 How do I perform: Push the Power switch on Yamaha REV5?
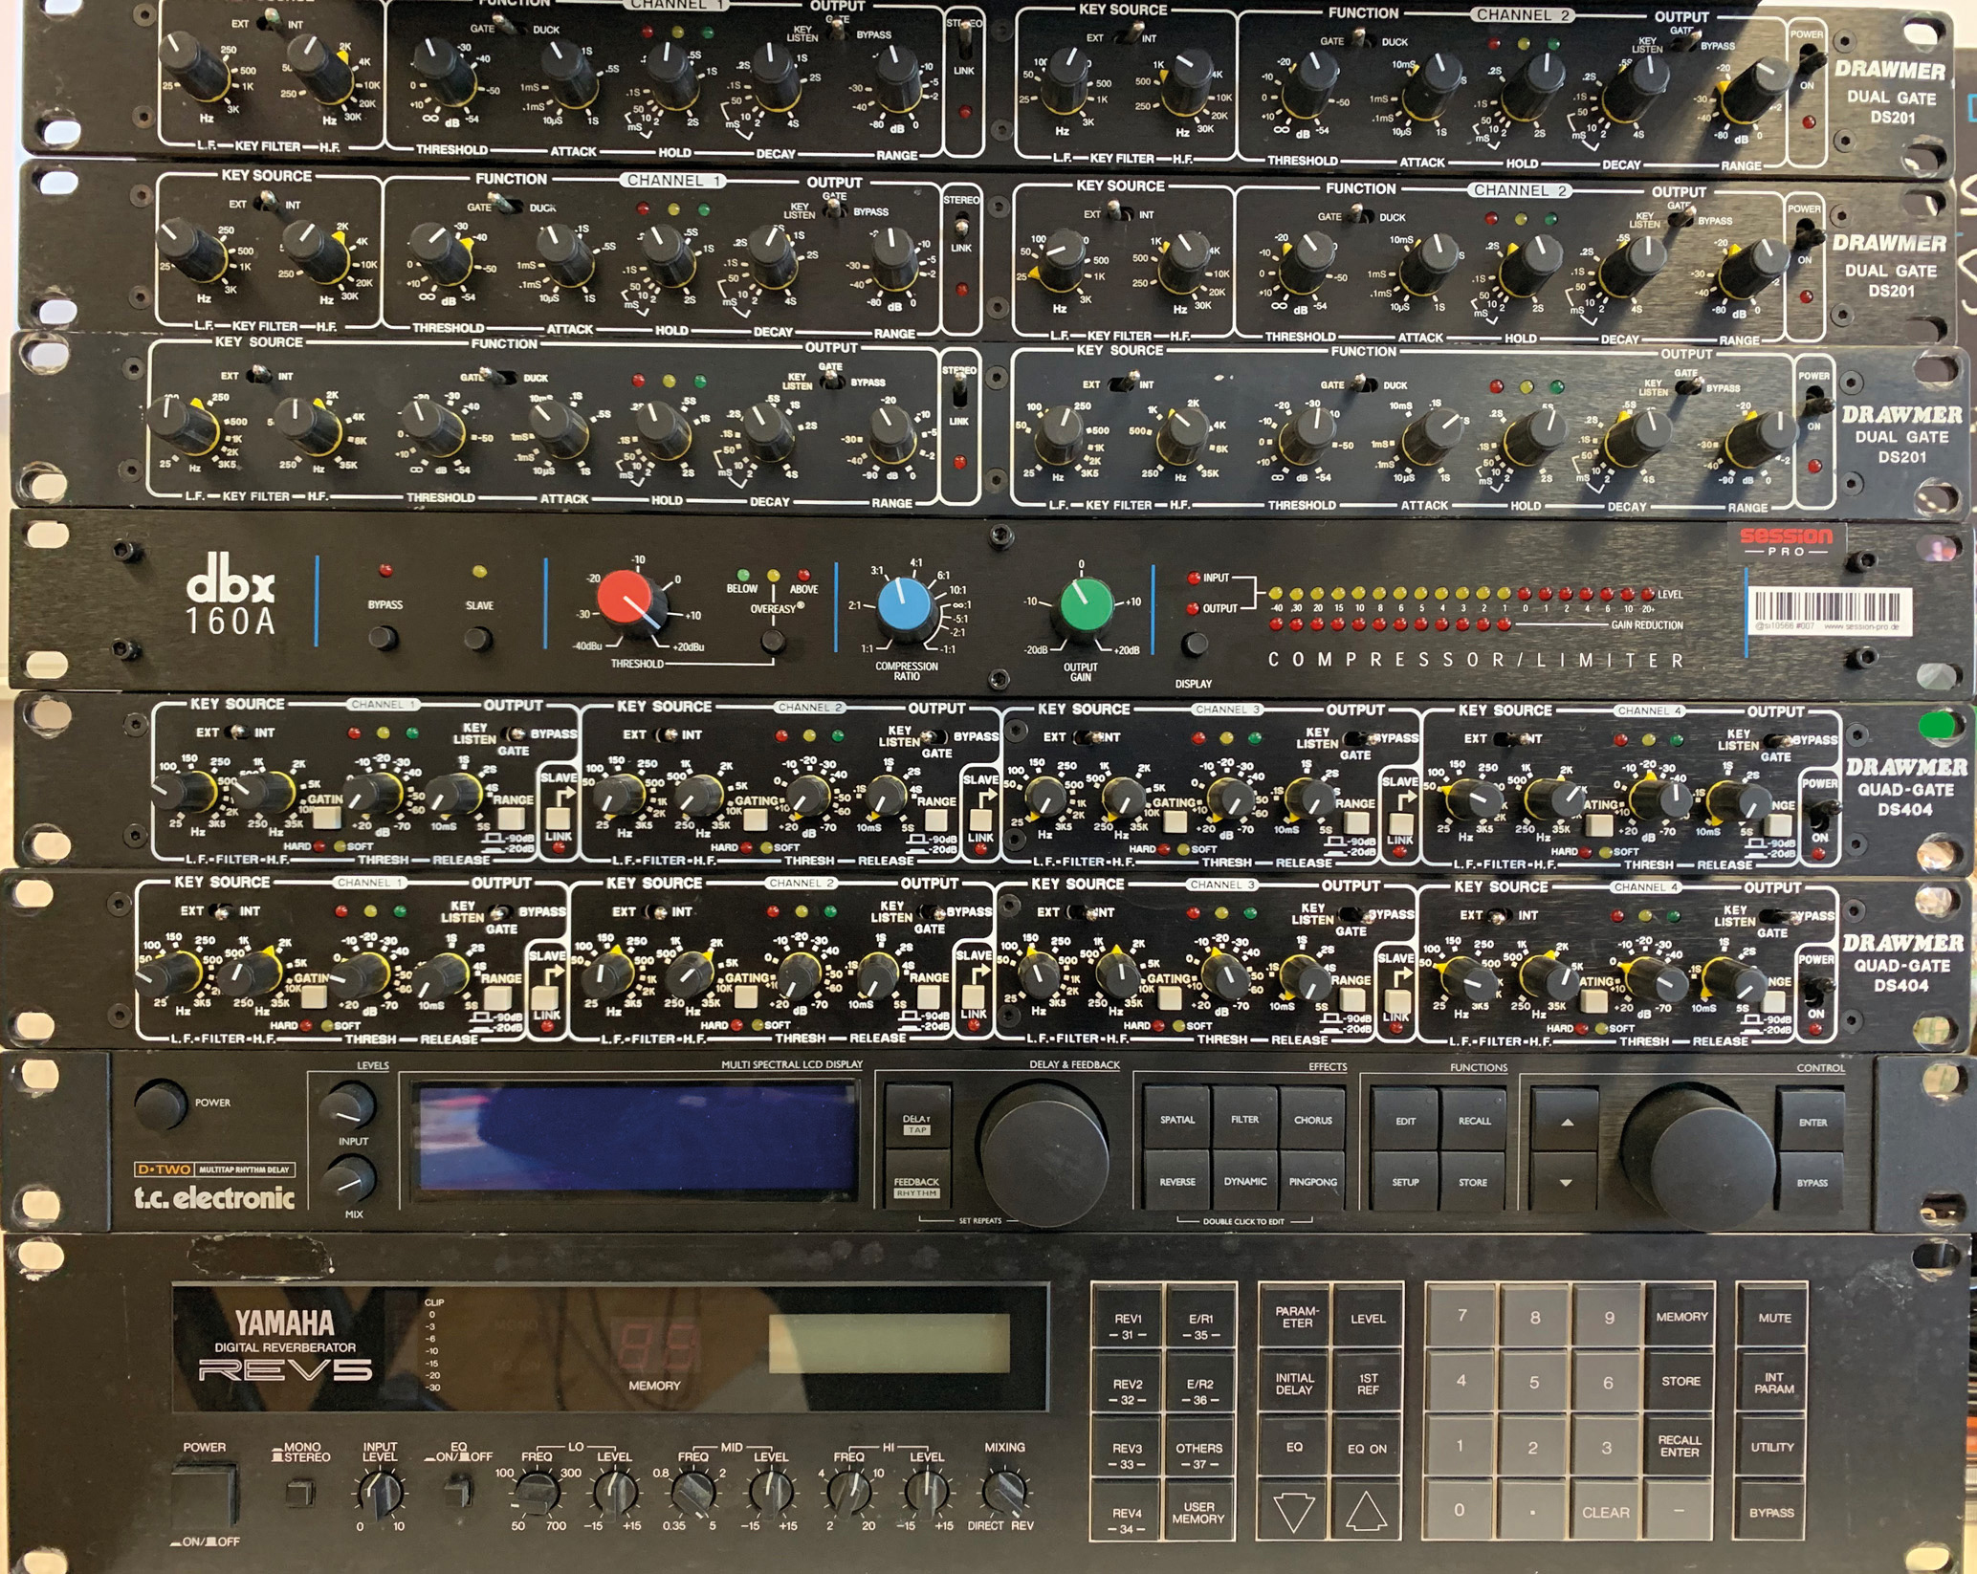tap(203, 1496)
